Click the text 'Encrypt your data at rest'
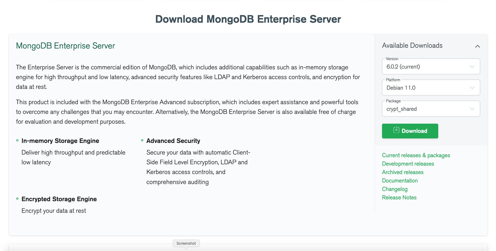The width and height of the screenshot is (496, 251). [x=54, y=211]
